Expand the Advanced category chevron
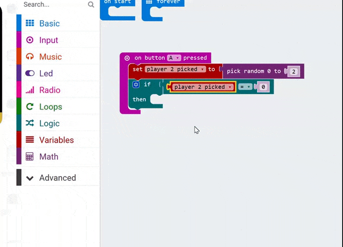Screen dimensions: 343x247 (30, 178)
